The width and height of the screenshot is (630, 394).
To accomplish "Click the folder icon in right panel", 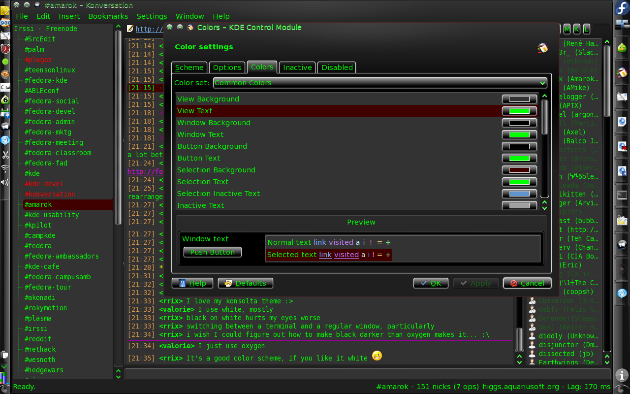I will pos(622,220).
